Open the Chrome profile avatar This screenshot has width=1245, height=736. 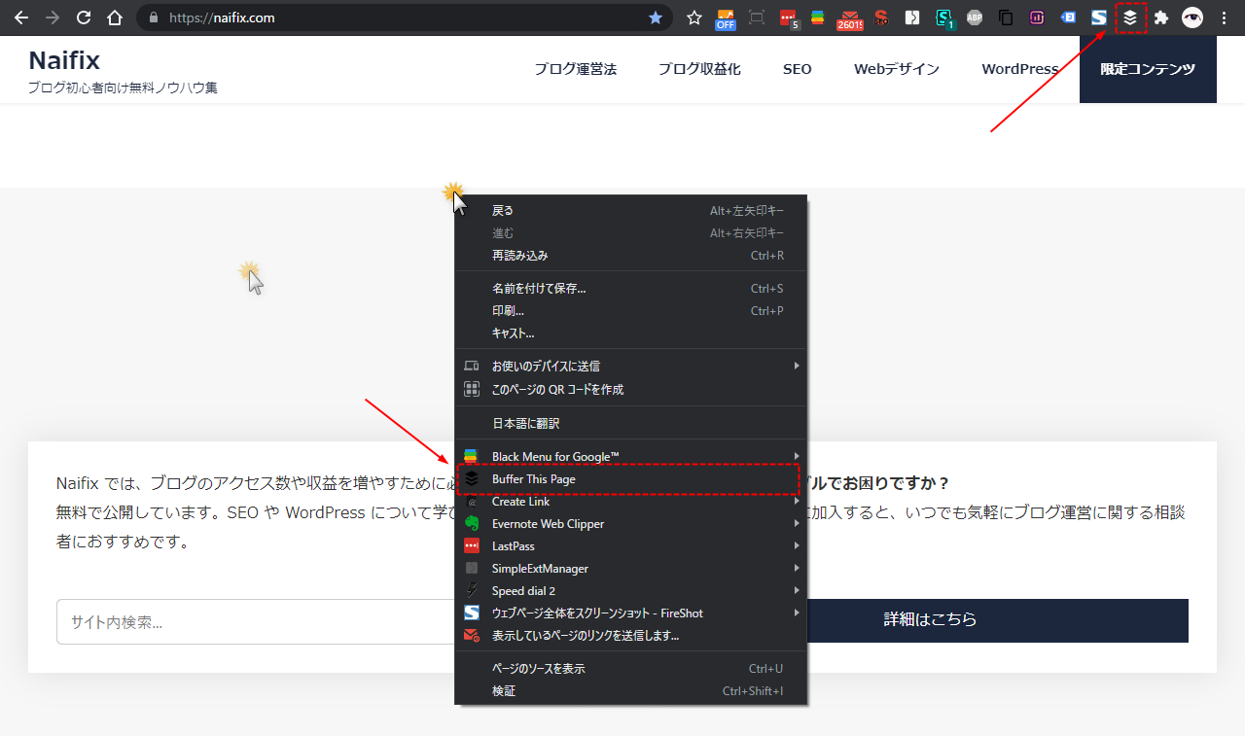click(1192, 18)
